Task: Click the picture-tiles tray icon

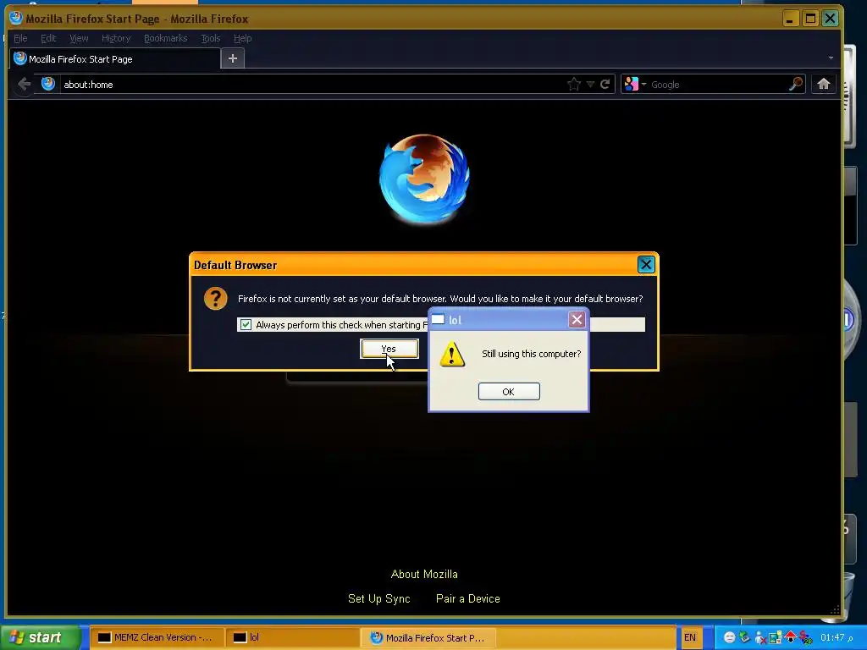Action: (776, 637)
